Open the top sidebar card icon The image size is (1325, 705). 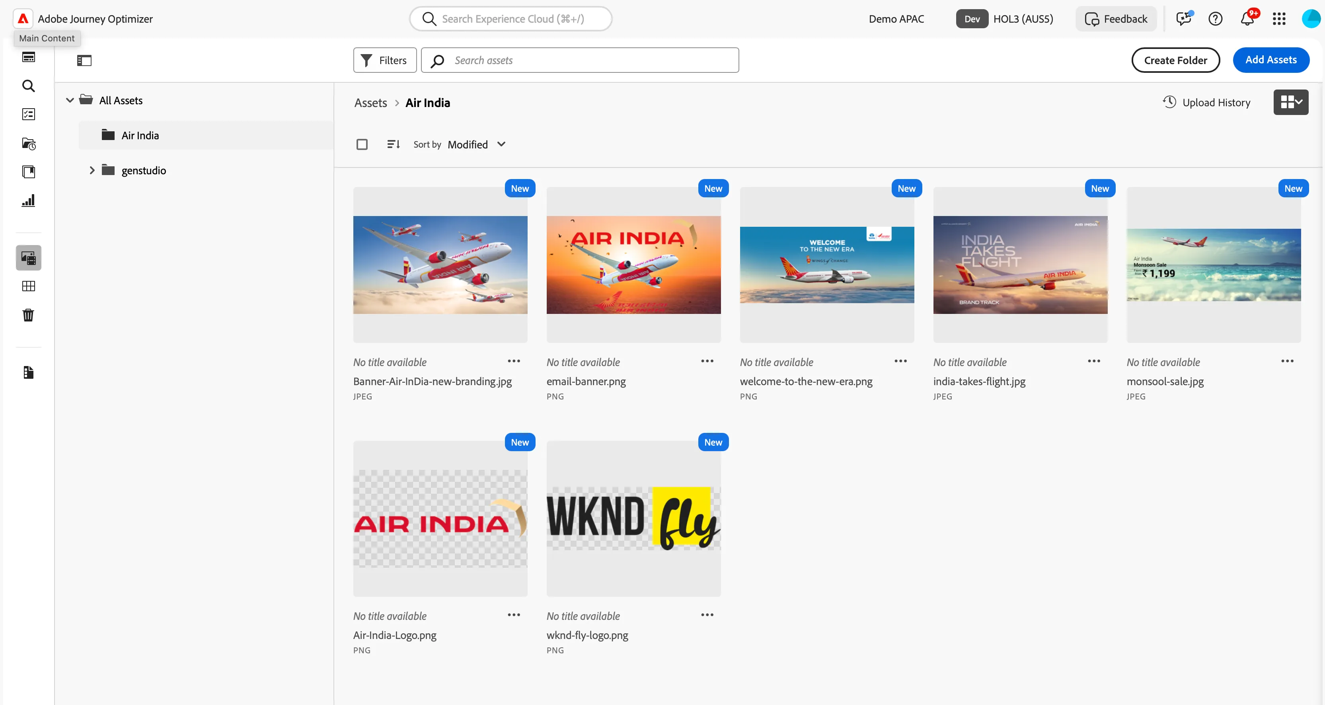coord(29,57)
